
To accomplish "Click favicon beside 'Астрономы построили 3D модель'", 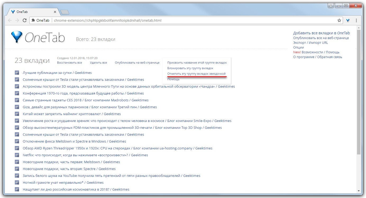I will [17, 86].
